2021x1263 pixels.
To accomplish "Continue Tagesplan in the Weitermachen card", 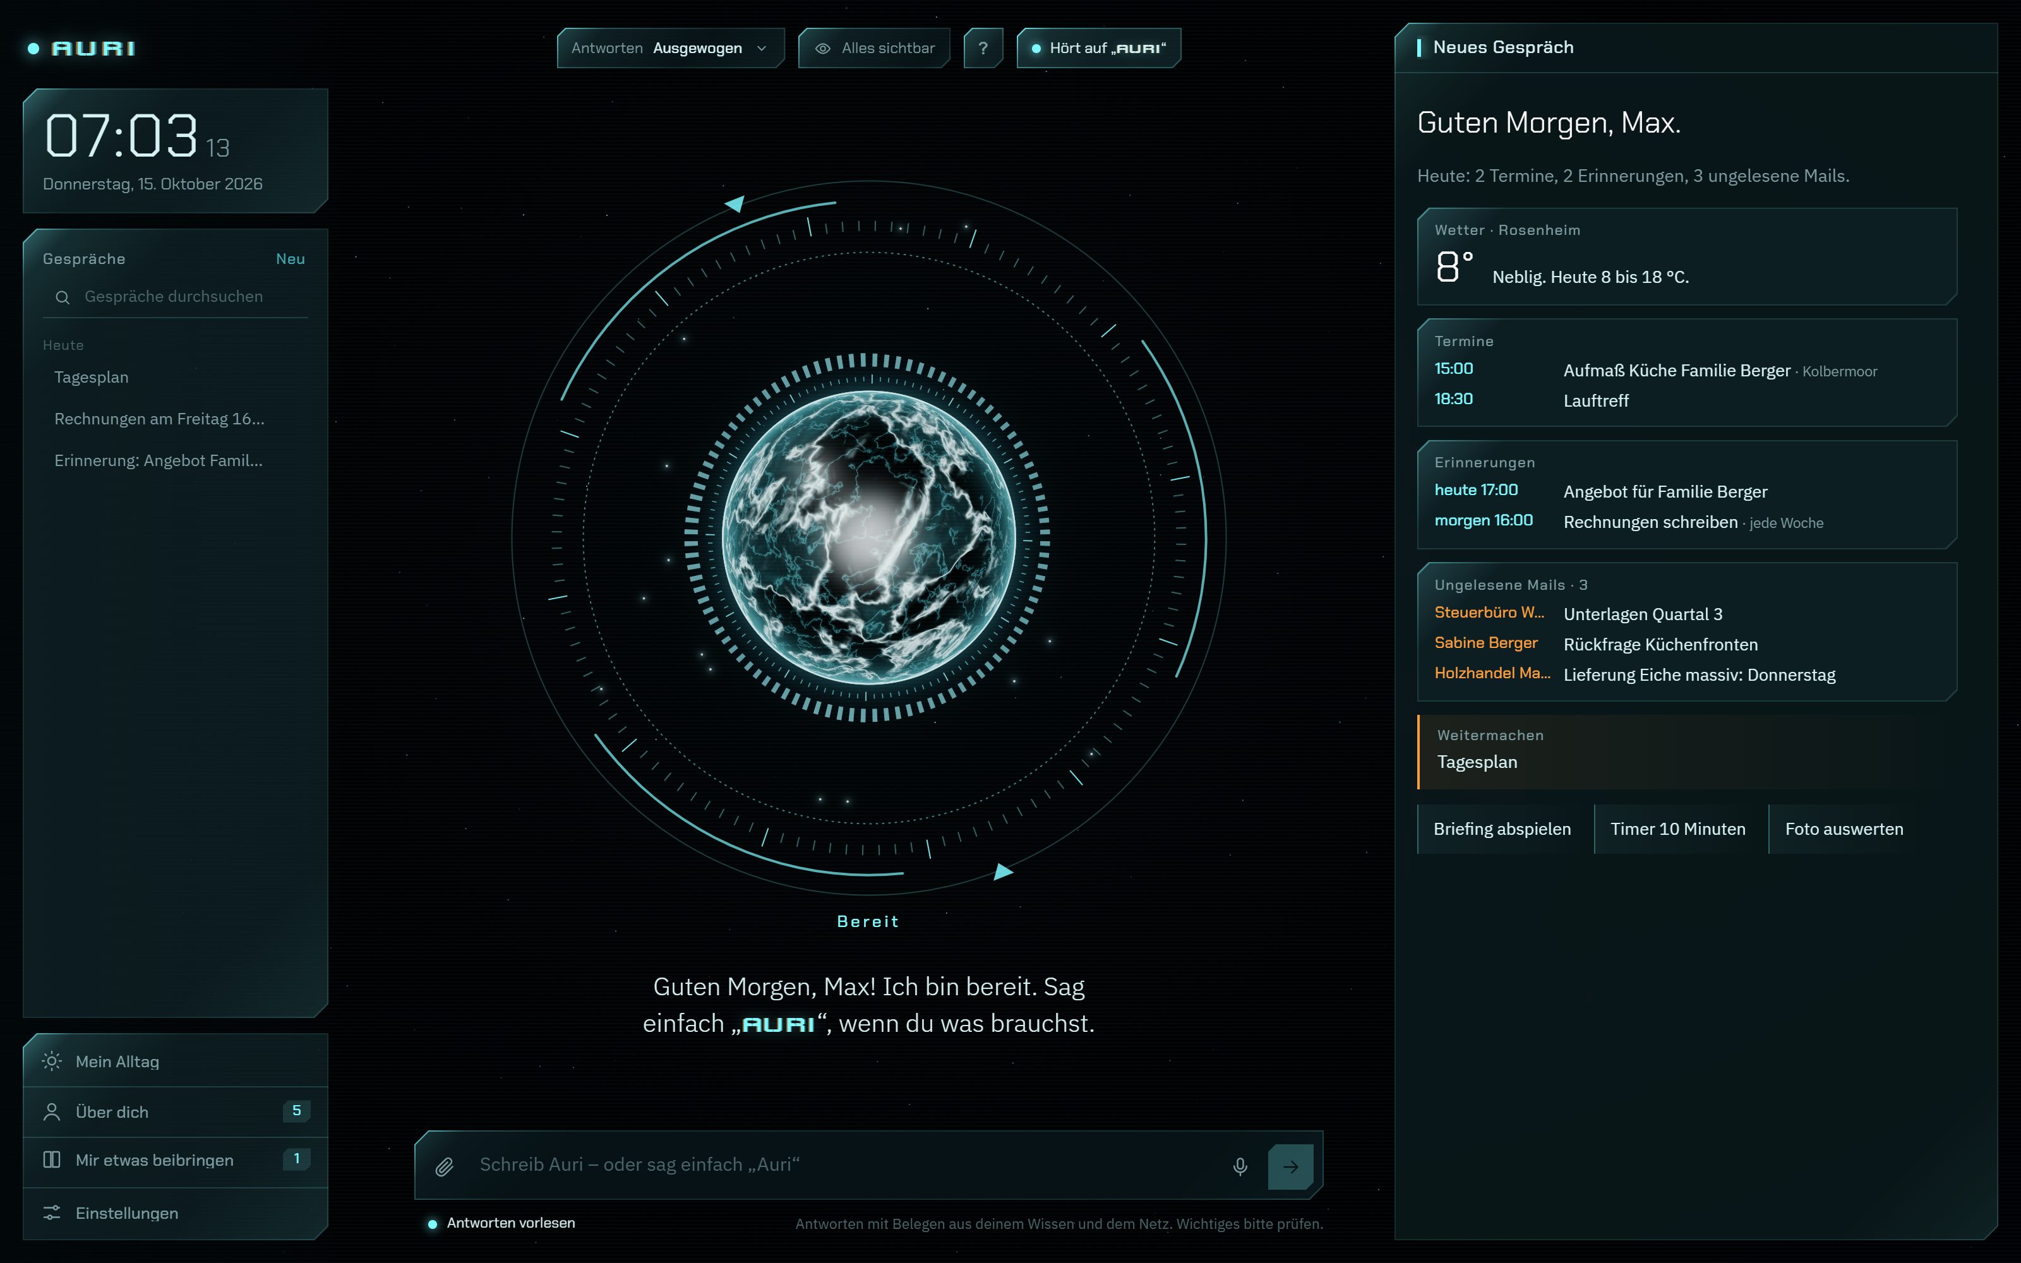I will 1687,751.
